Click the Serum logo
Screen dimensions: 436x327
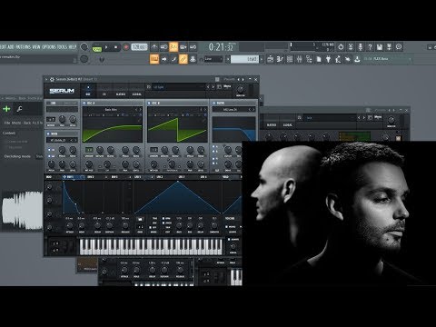[x=62, y=91]
